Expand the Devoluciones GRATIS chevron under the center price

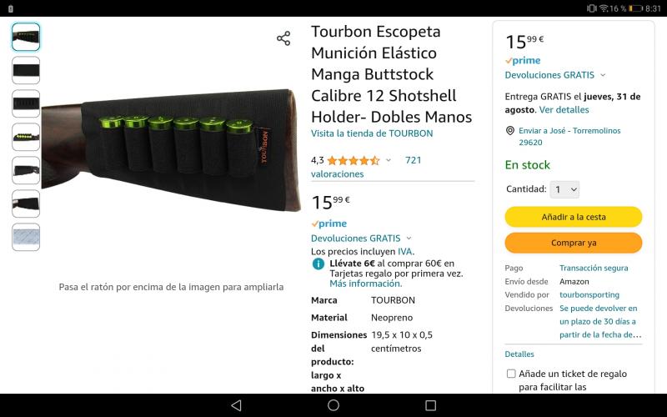409,239
